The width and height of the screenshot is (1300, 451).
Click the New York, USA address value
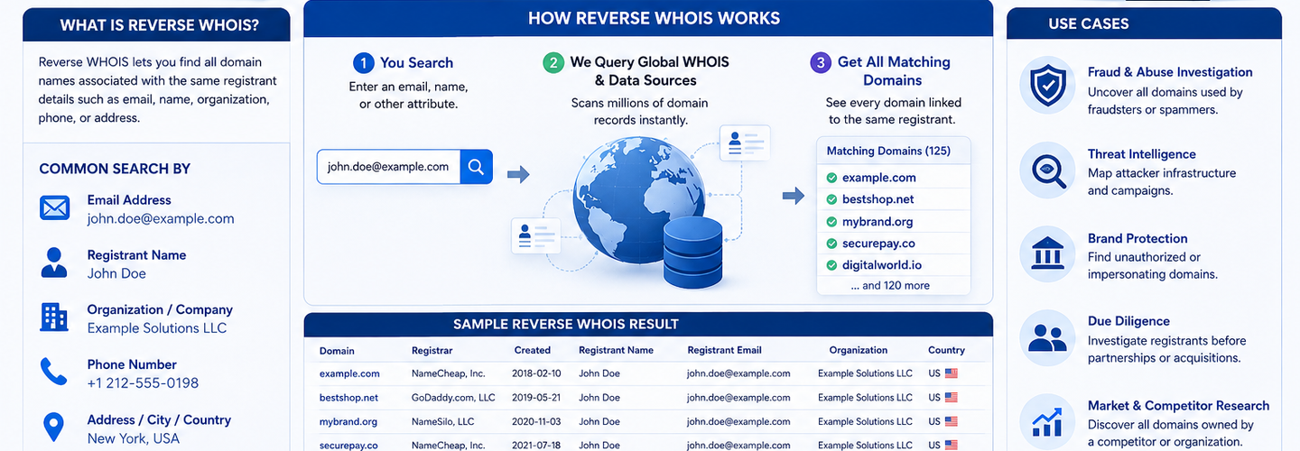pos(134,438)
